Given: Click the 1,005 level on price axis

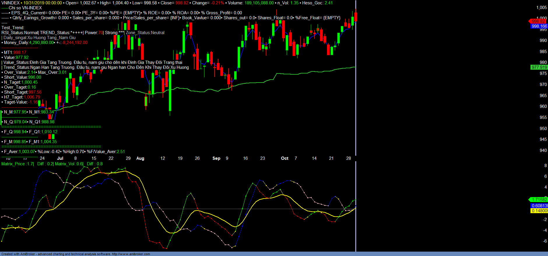Looking at the screenshot, I should [x=541, y=8].
